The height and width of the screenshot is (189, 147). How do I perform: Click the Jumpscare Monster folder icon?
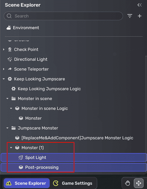pyautogui.click(x=14, y=128)
